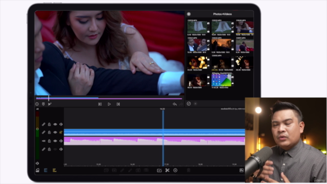Hide the blue clip track

pos(55,132)
